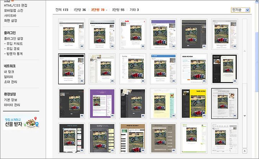Click the M mobile icon on the Tistory Studio skin

pos(143,47)
